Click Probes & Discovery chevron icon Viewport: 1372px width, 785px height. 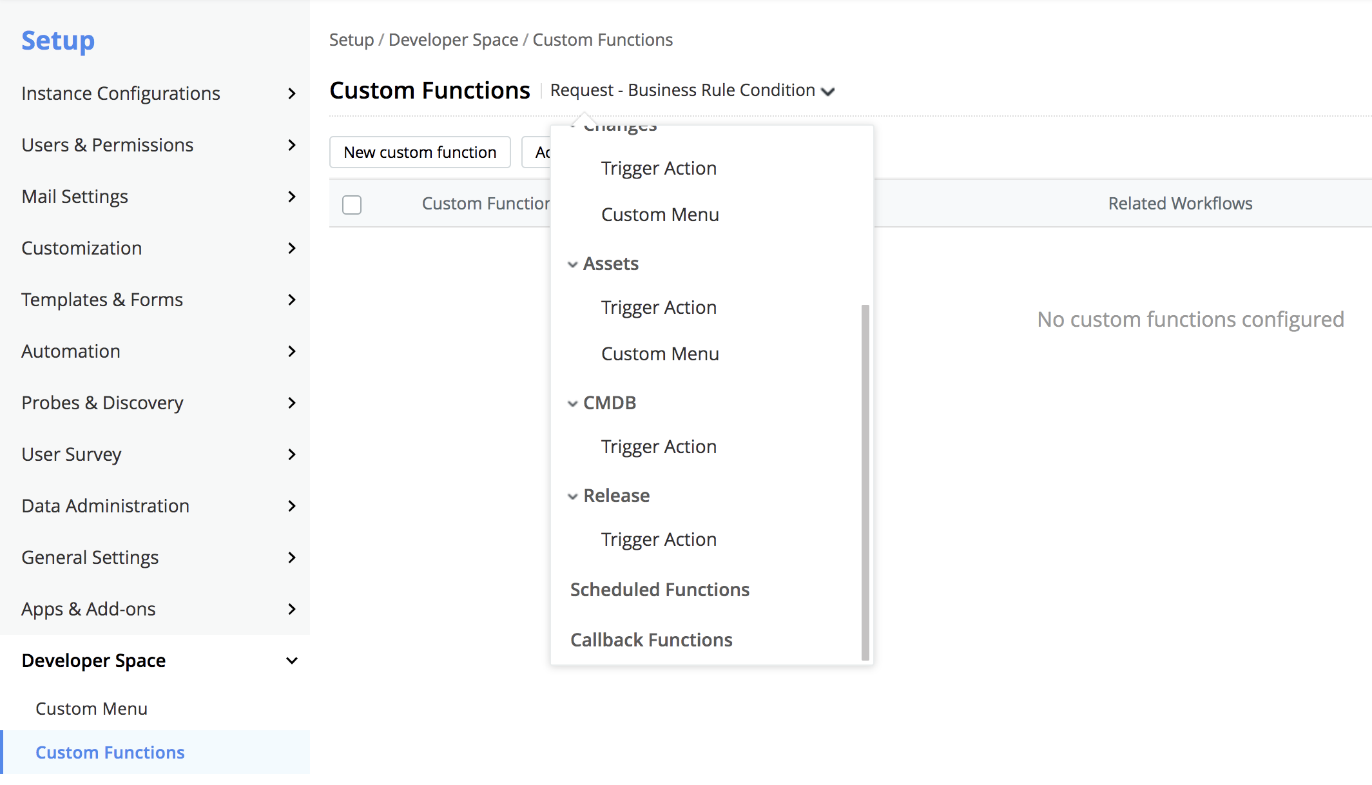[292, 403]
